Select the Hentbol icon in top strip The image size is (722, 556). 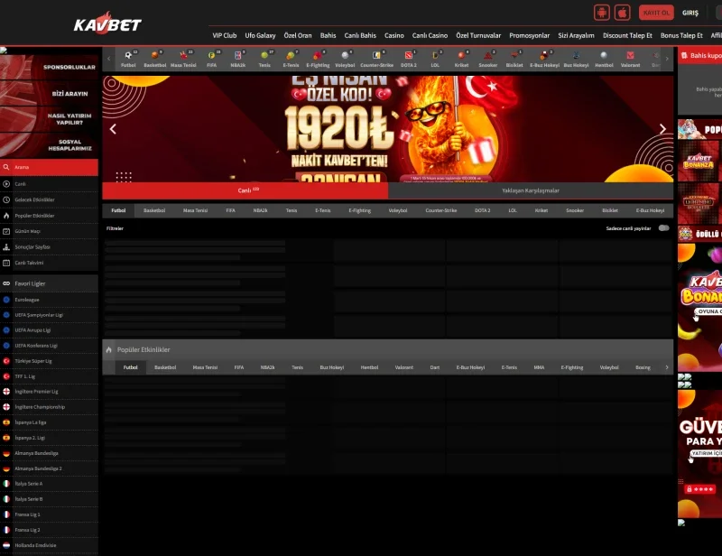click(x=604, y=55)
